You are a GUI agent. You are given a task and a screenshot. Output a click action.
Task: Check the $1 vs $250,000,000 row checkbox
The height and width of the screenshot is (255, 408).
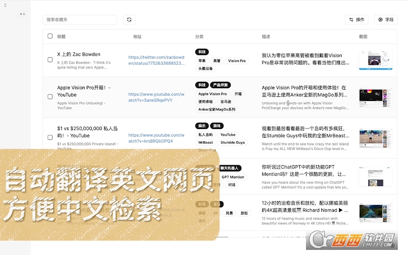50,137
